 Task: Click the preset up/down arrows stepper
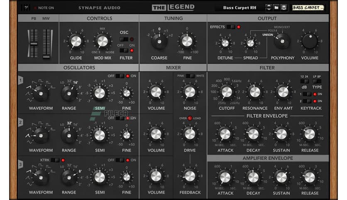269,8
